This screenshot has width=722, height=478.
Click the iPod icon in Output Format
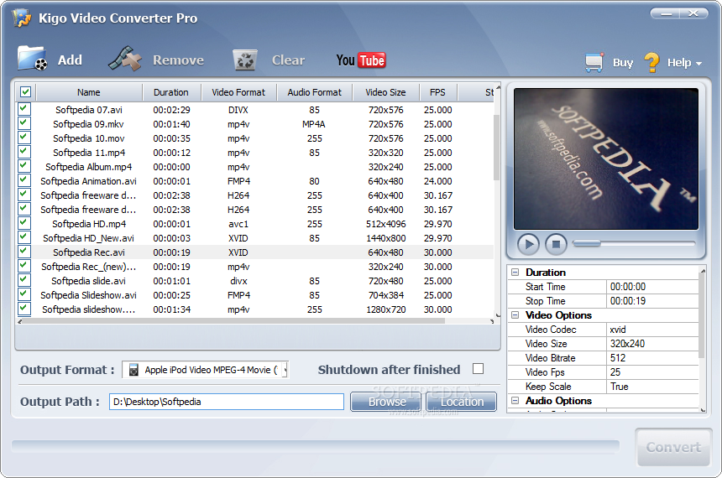pos(133,370)
